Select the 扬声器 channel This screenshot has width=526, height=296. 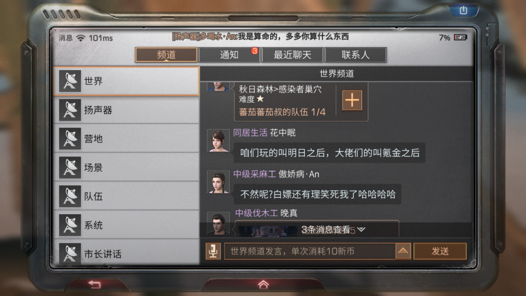pyautogui.click(x=126, y=110)
